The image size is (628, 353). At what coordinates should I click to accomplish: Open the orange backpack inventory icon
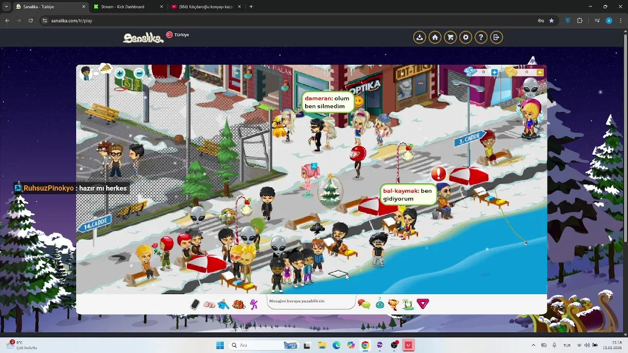click(x=238, y=304)
